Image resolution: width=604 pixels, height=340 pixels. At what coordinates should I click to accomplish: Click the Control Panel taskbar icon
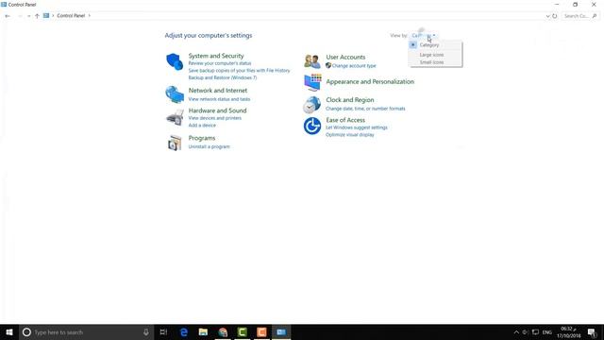tap(281, 331)
